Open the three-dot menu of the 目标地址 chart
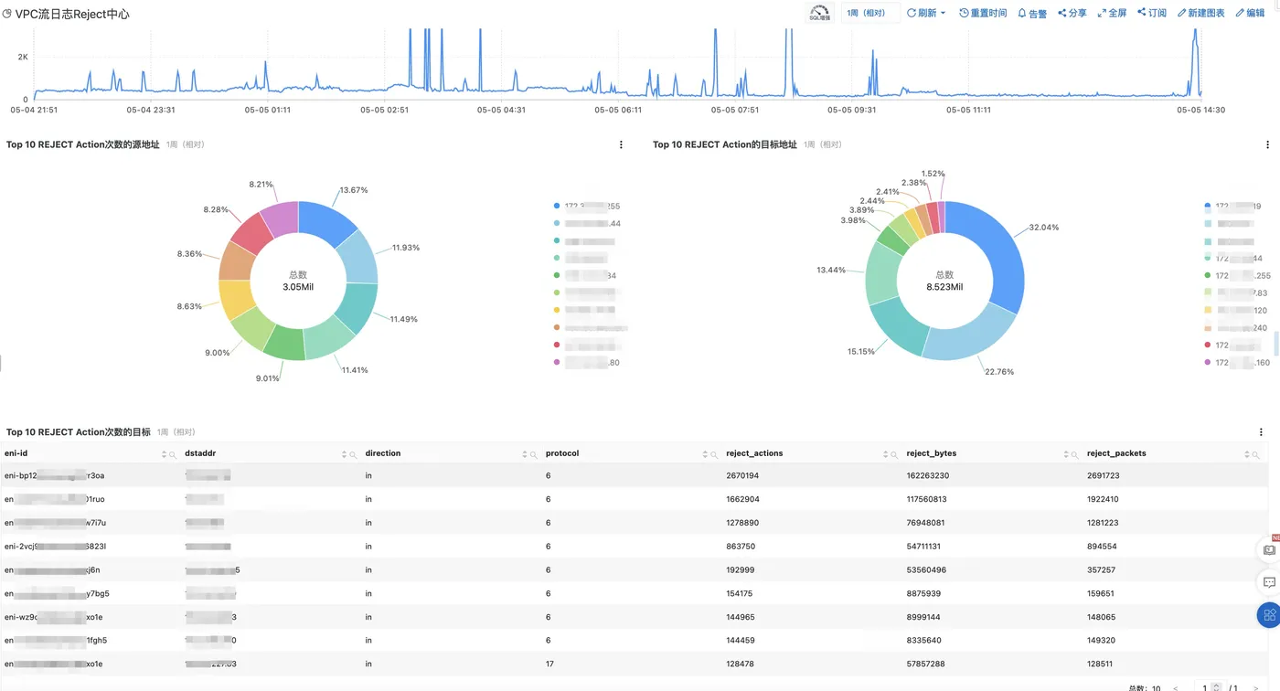This screenshot has width=1280, height=691. 1267,144
